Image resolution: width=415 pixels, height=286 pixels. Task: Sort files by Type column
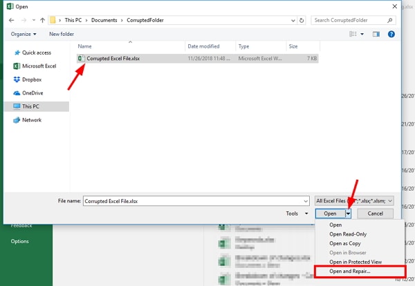pos(243,46)
